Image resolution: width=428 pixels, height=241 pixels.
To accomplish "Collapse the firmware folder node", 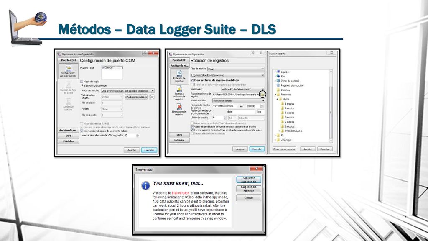I will pos(275,95).
